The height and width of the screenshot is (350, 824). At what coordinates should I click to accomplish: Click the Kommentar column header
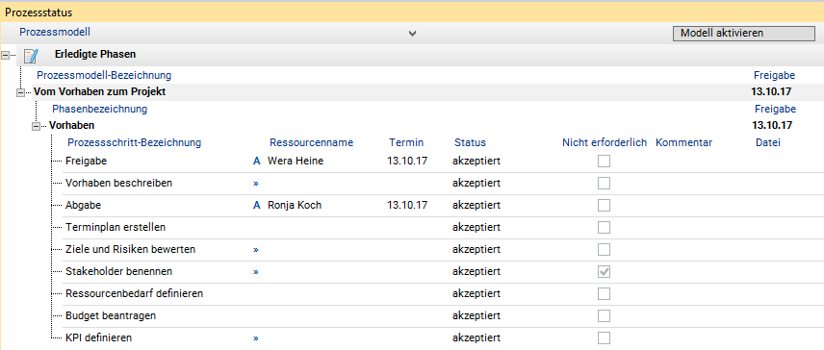[x=684, y=142]
